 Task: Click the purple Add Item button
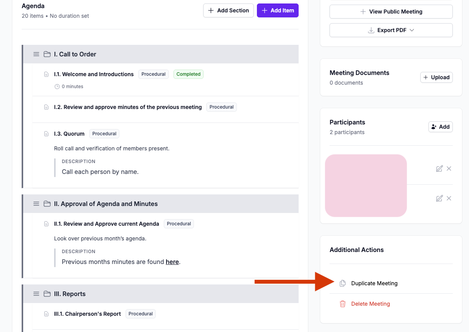(278, 10)
